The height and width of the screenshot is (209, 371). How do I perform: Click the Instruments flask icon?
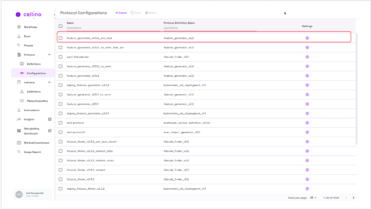pos(19,110)
